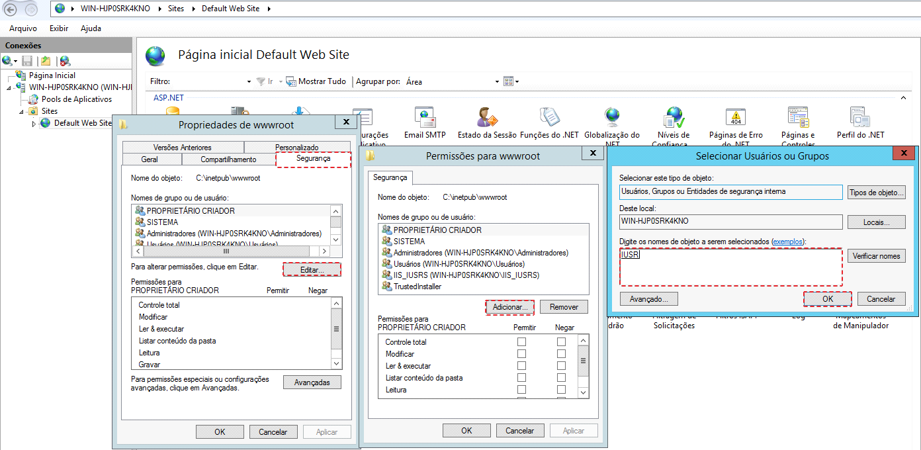Click the object names input field
This screenshot has width=921, height=450.
click(x=731, y=267)
